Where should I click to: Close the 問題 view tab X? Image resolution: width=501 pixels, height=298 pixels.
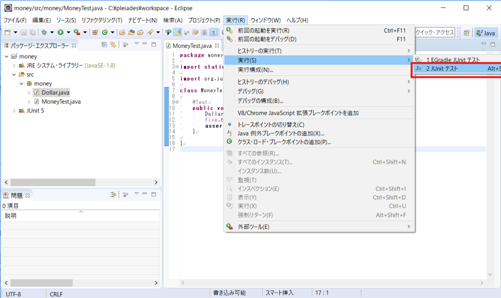coord(27,195)
